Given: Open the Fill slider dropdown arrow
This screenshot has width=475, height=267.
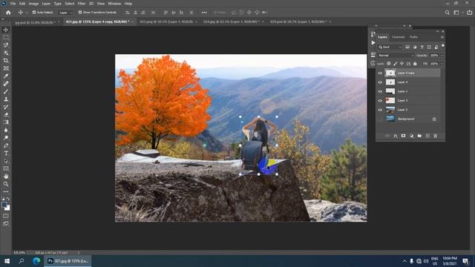Looking at the screenshot, I should (442, 64).
